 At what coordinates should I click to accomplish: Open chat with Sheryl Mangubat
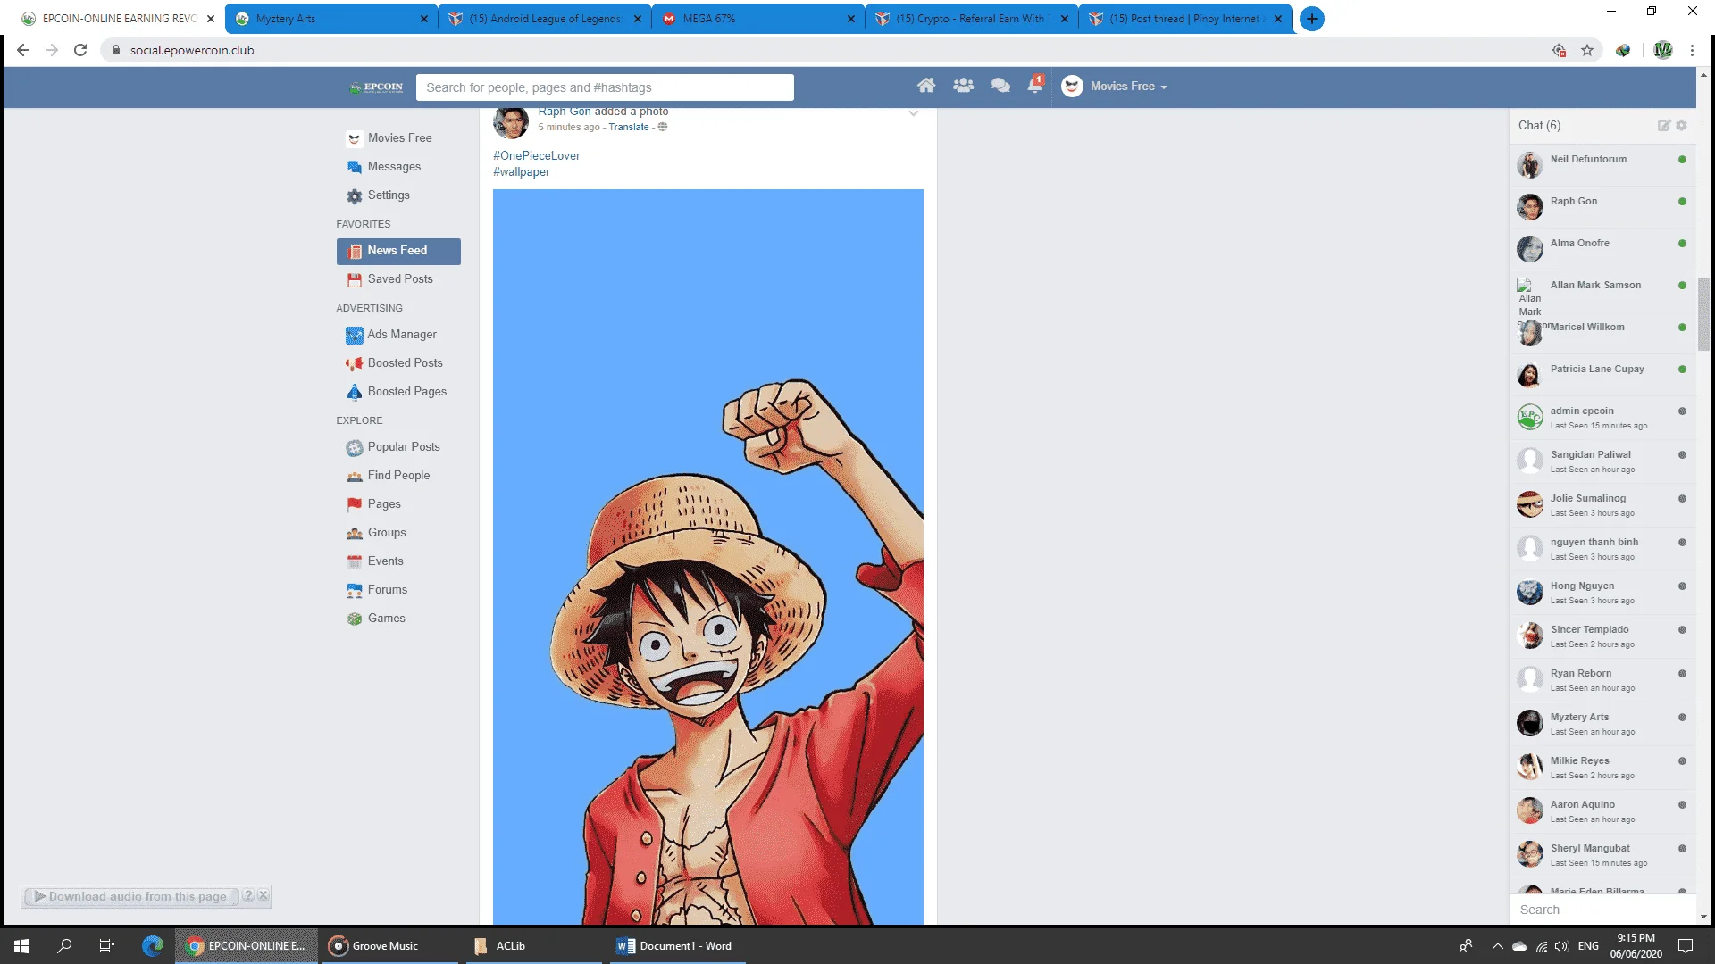click(x=1602, y=854)
